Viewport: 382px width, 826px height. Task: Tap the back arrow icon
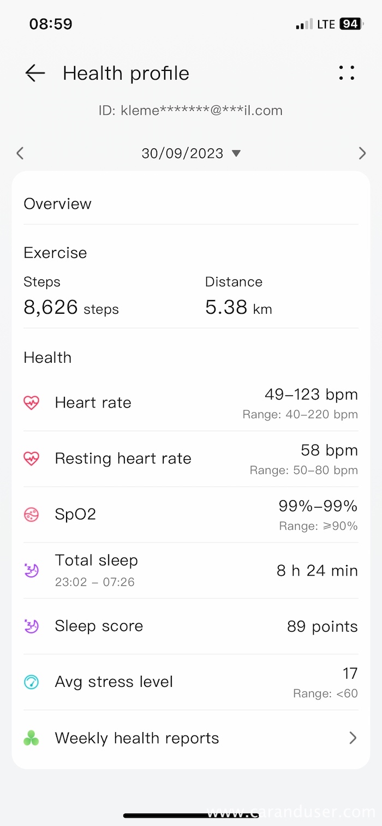[x=35, y=73]
